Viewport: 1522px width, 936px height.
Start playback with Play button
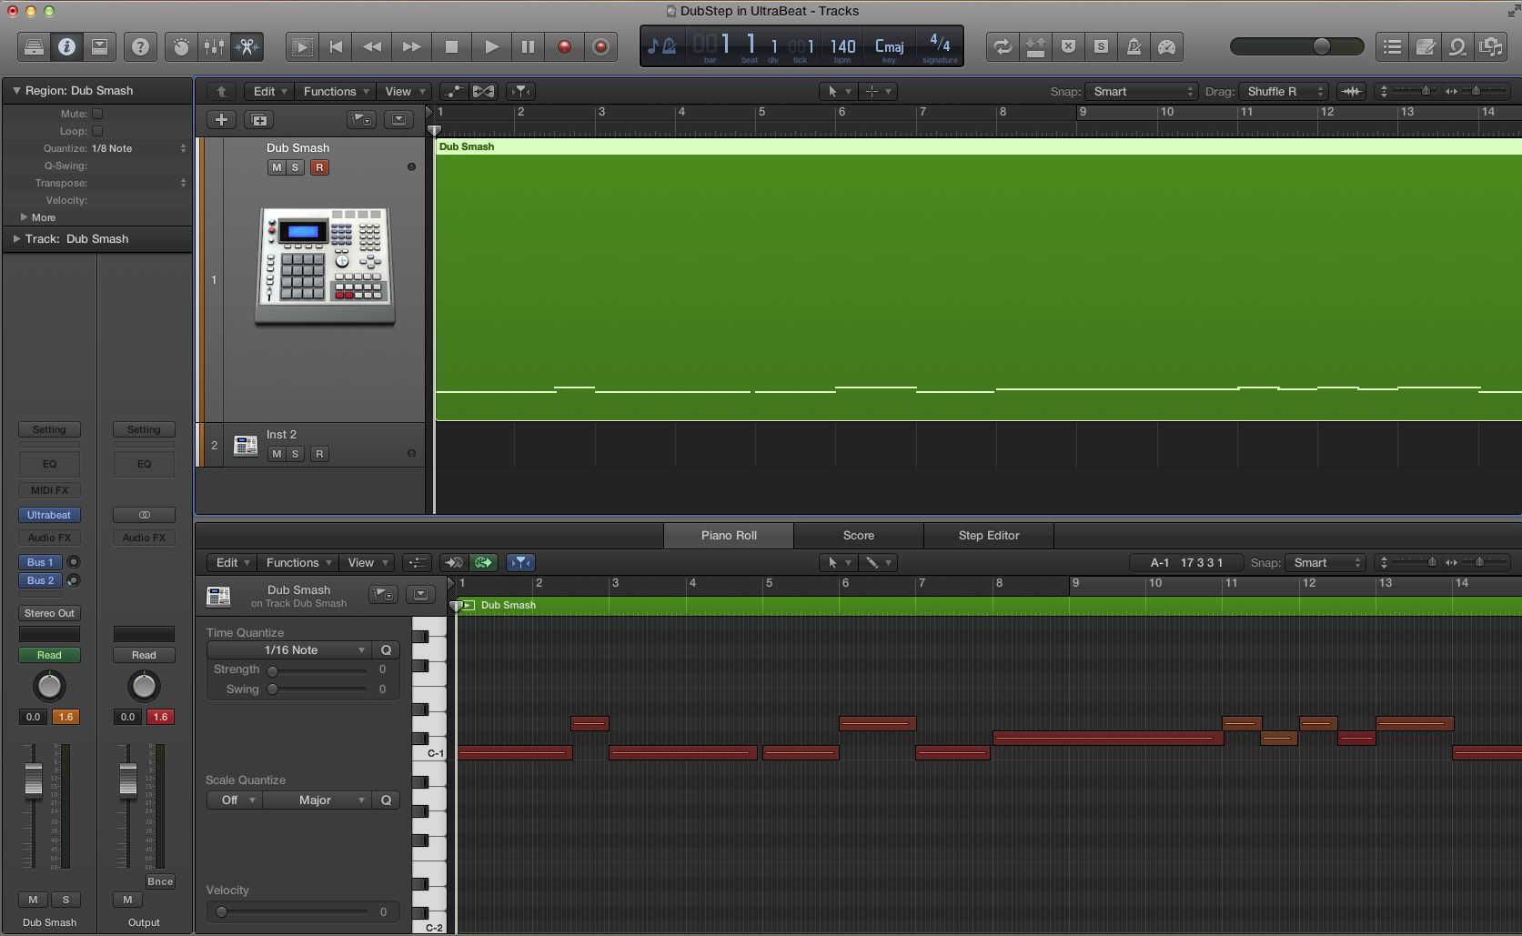(490, 47)
